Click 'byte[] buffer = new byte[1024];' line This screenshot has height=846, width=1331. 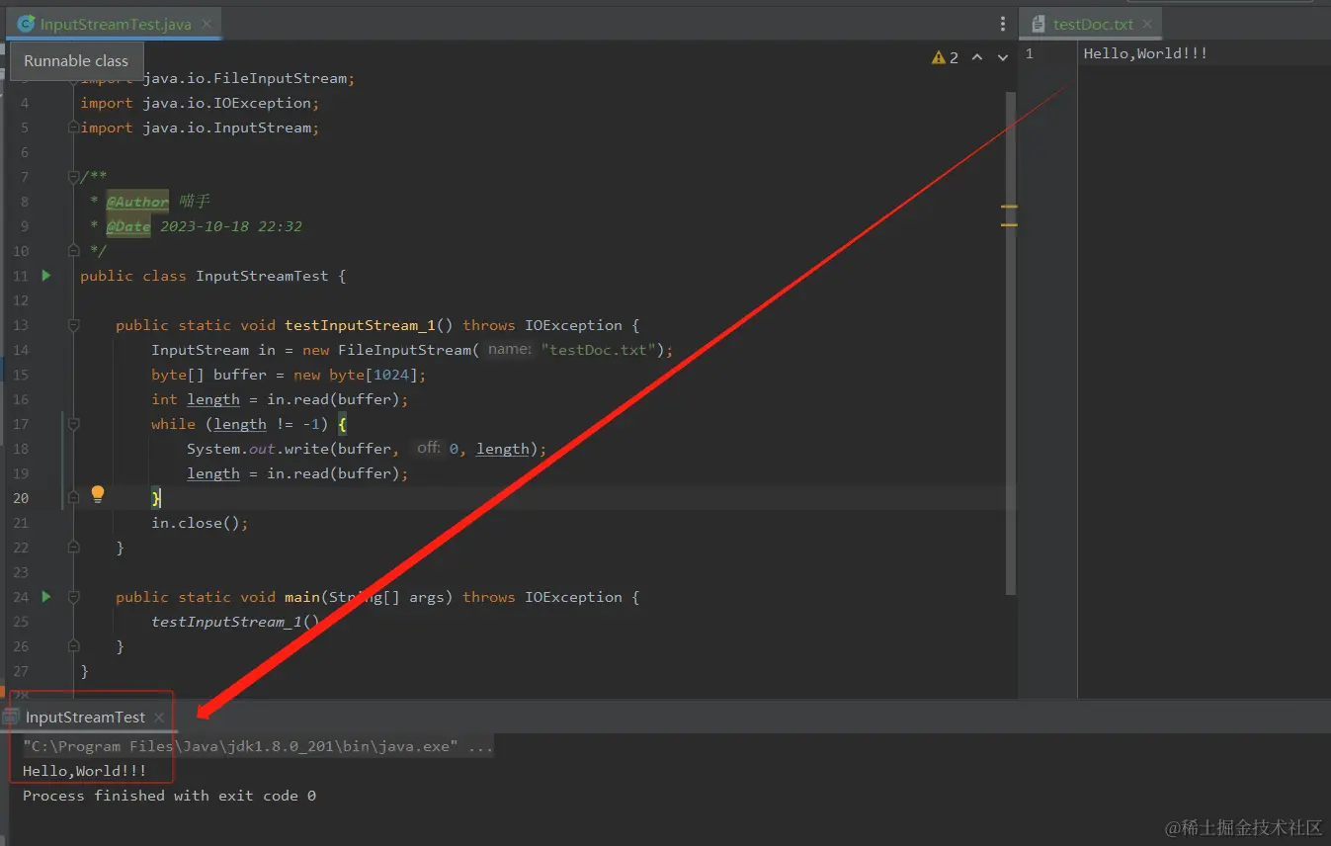tap(289, 375)
